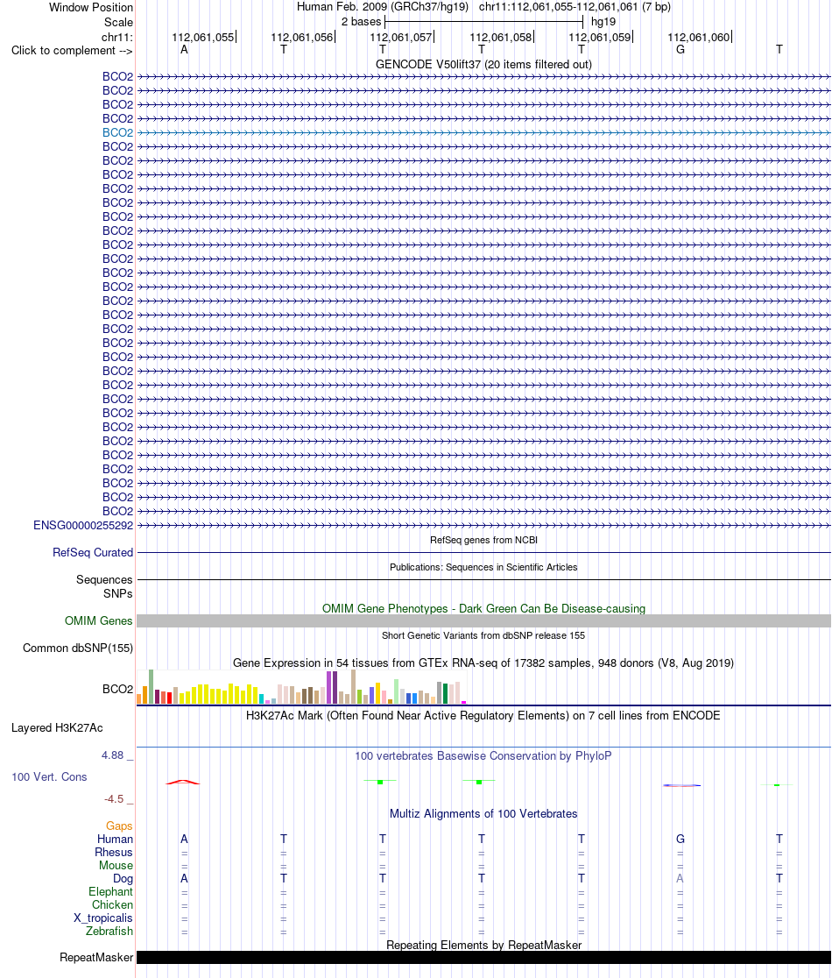This screenshot has width=832, height=978.
Task: Select the Zebrafish alignment row label
Action: coord(109,932)
